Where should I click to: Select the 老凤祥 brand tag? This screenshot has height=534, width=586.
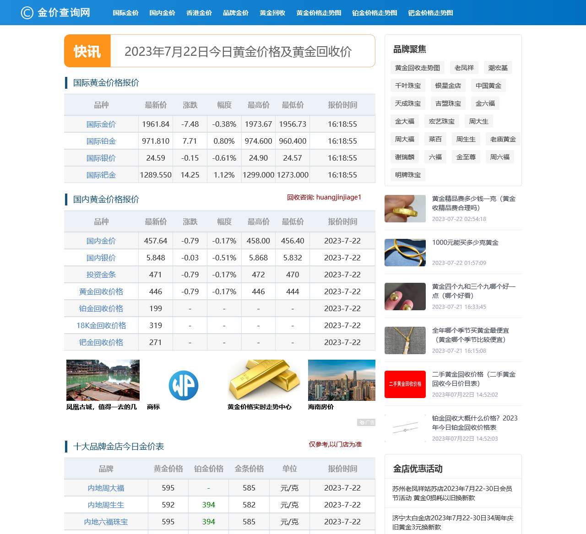point(464,68)
